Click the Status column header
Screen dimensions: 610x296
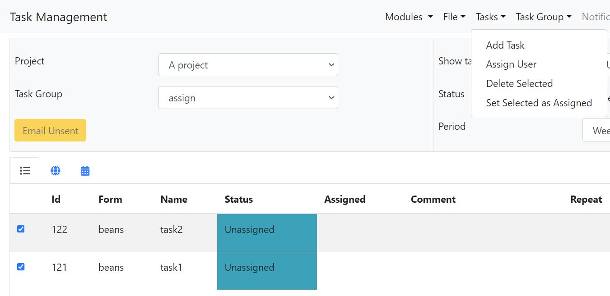point(238,200)
